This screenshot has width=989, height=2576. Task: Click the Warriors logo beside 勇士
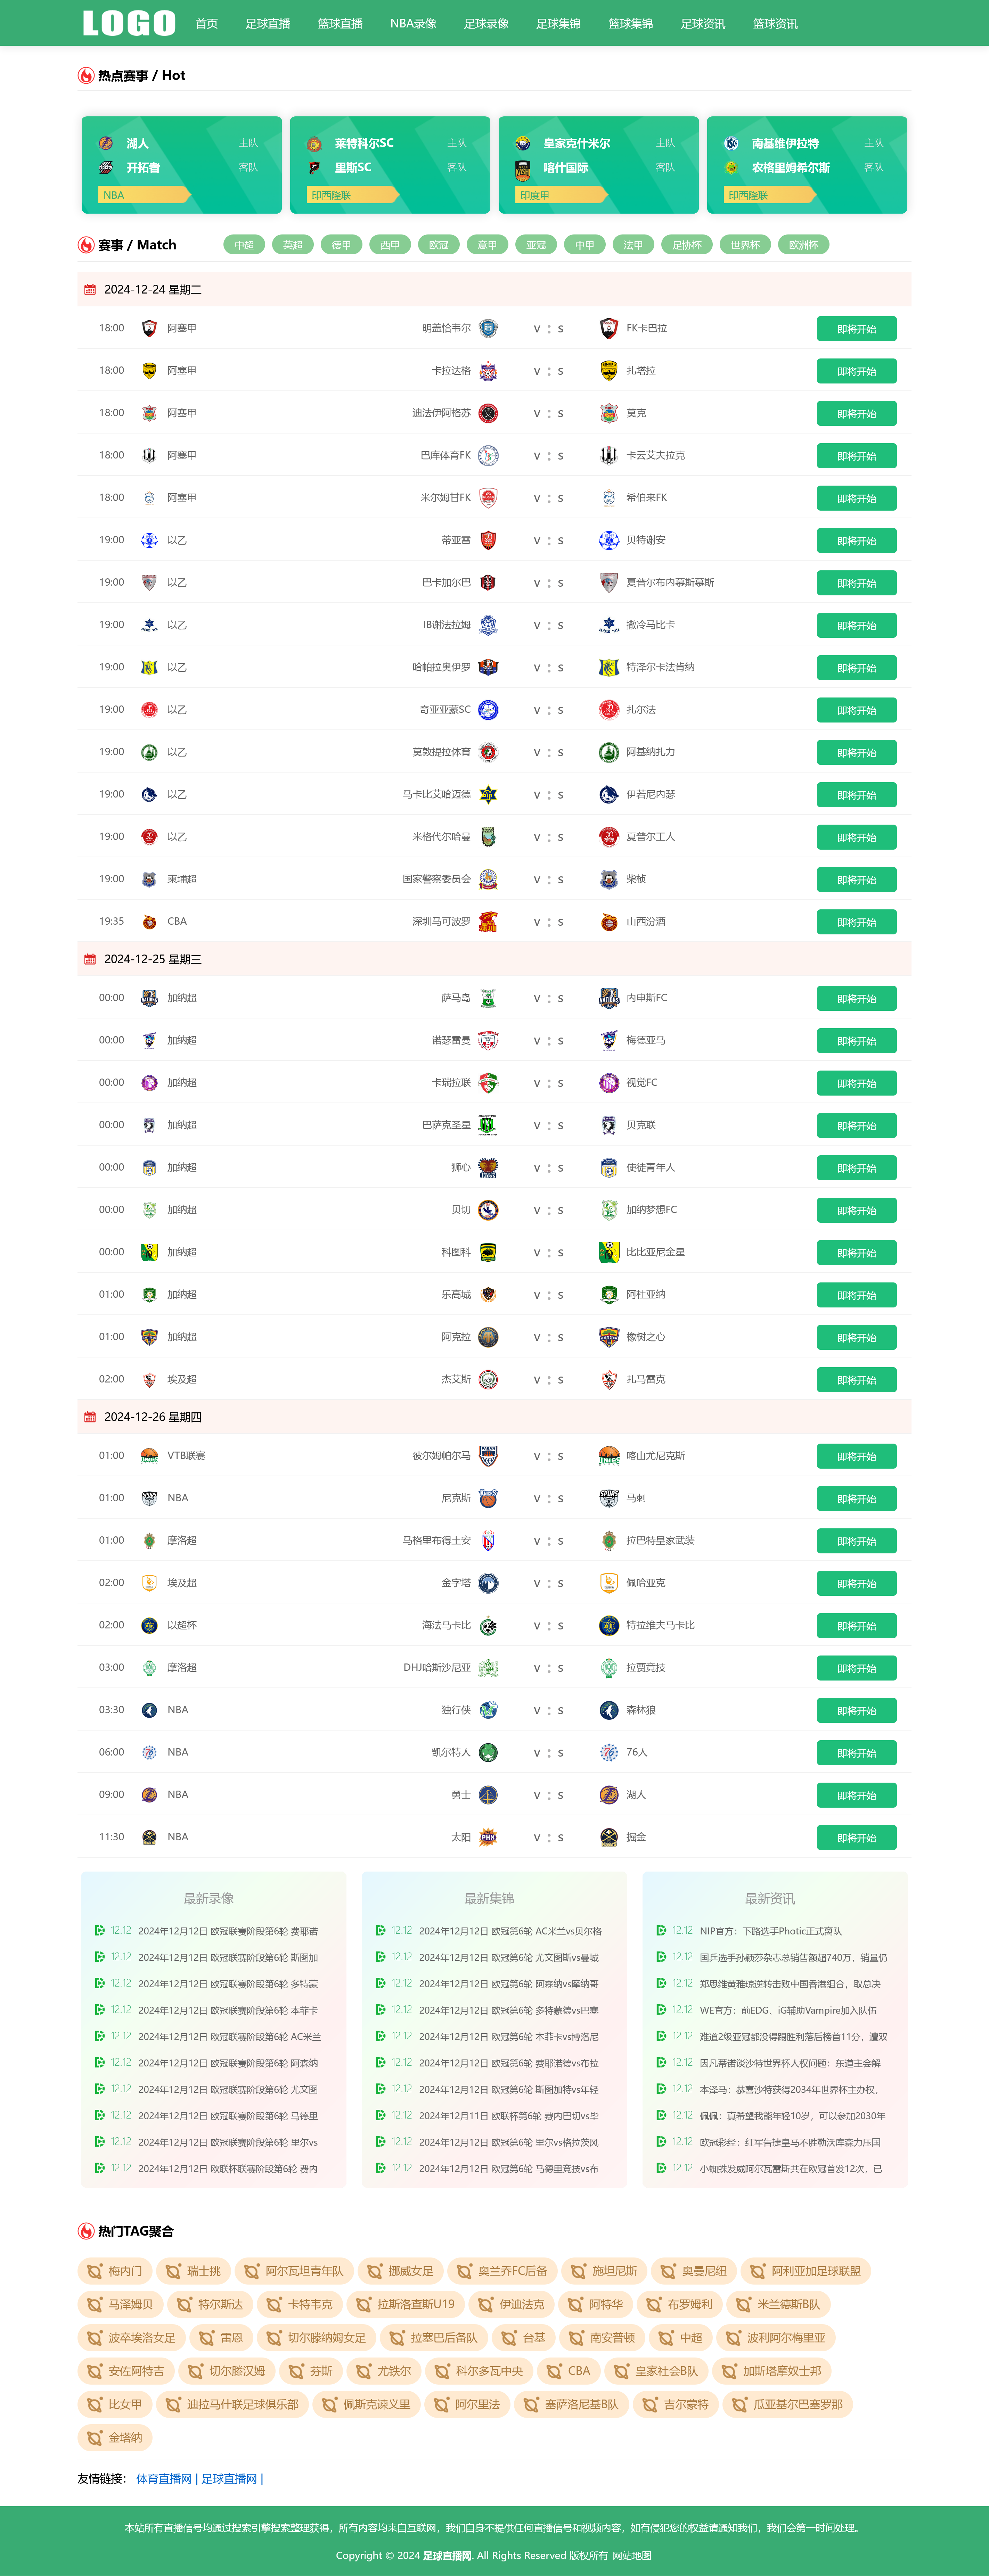tap(488, 1795)
